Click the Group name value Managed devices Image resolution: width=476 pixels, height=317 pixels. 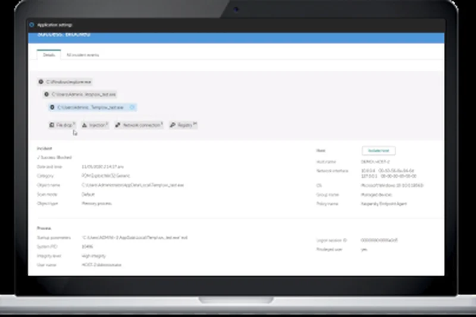(x=377, y=194)
